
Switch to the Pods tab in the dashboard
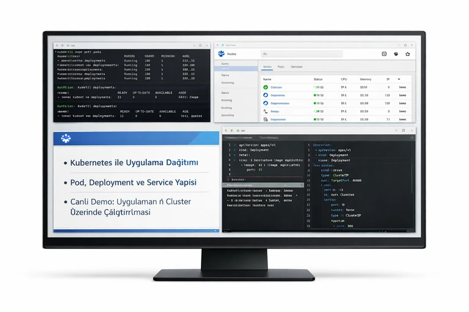(281, 66)
